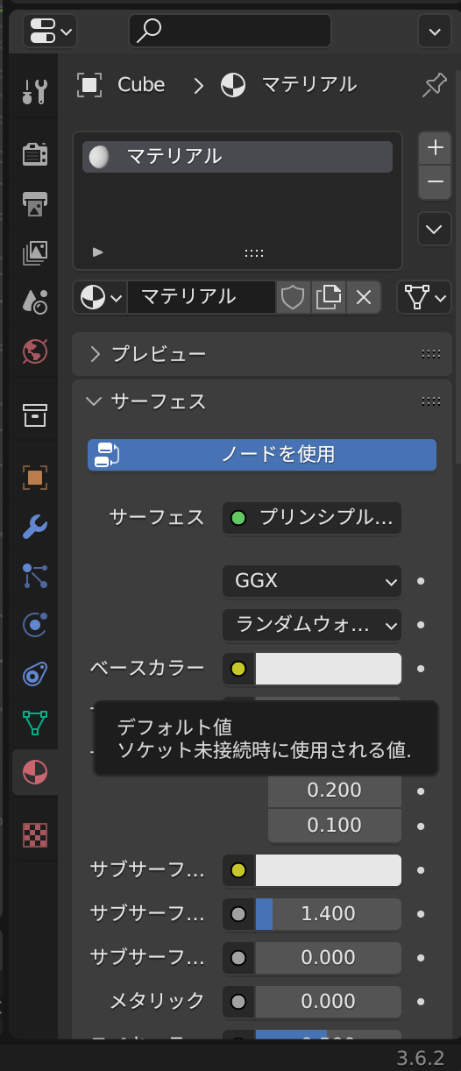Open the Scene properties tab
The image size is (461, 1071).
click(x=35, y=301)
